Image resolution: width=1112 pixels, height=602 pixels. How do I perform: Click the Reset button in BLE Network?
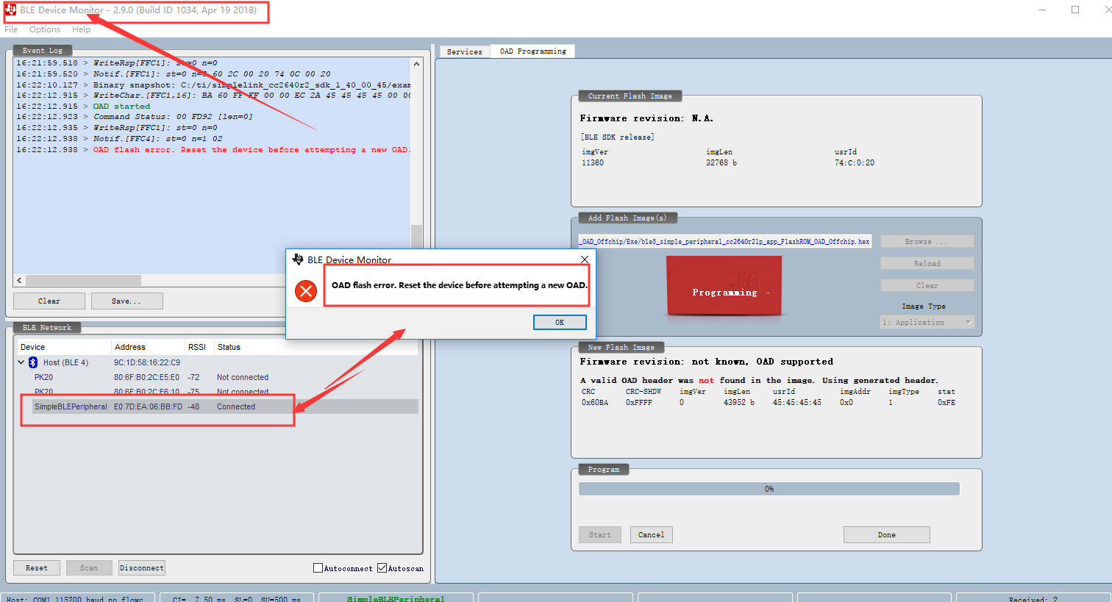click(37, 567)
